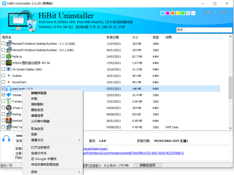Viewport: 234px width, 175px height.
Task: Click the Outlook program icon
Action: click(9, 76)
